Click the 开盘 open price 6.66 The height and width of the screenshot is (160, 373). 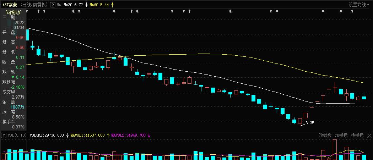coord(20,38)
